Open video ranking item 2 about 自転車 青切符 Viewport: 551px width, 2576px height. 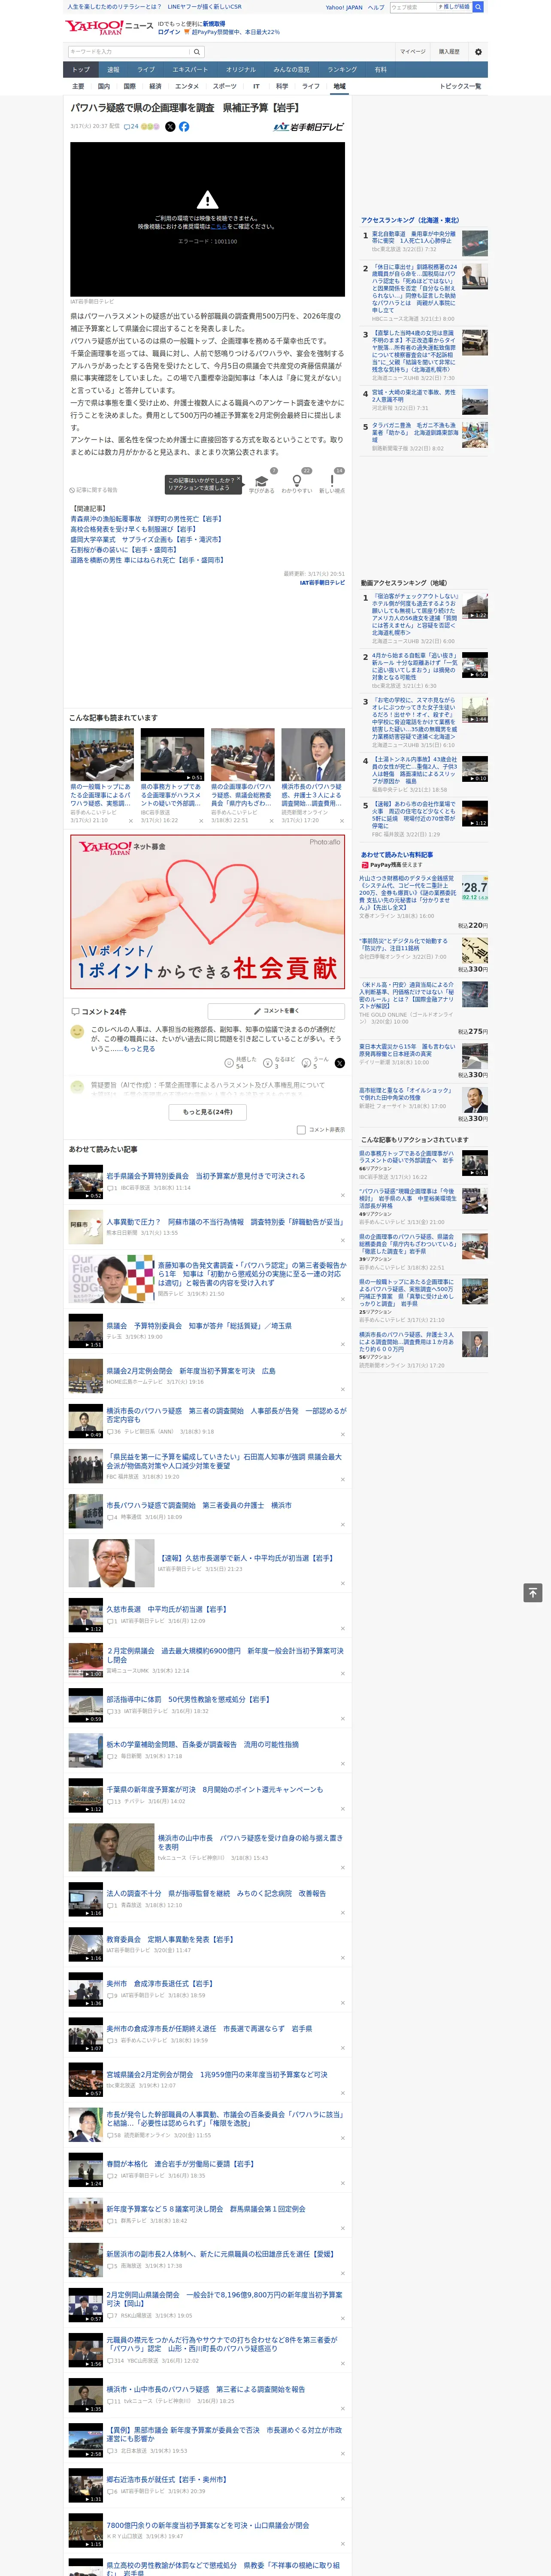414,666
